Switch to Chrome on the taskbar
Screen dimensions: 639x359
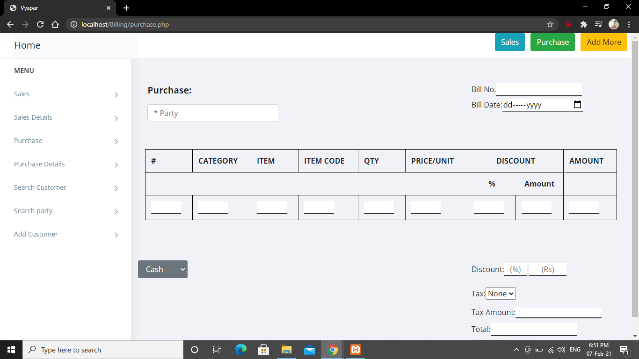point(333,350)
